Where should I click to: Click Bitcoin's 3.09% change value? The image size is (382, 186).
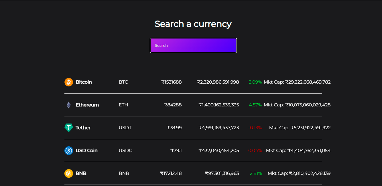(x=255, y=82)
